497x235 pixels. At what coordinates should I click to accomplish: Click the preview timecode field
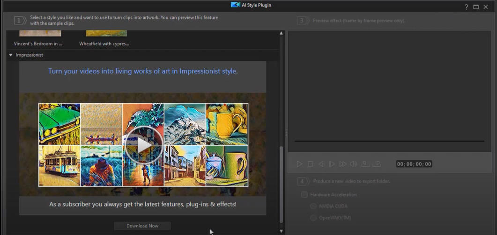(414, 164)
